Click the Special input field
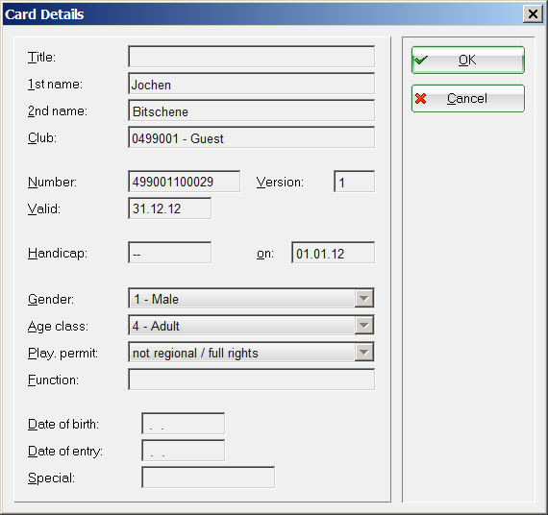The image size is (548, 515). 209,478
